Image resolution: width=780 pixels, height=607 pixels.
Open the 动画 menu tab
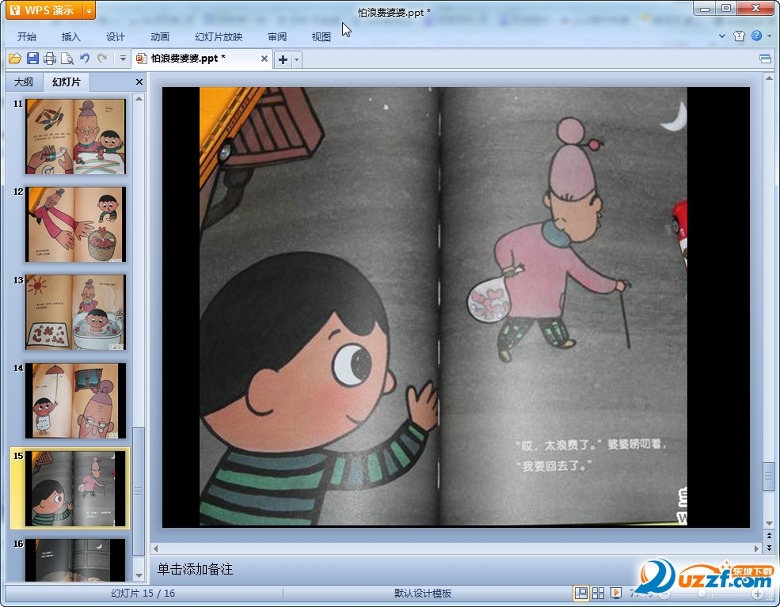coord(160,36)
